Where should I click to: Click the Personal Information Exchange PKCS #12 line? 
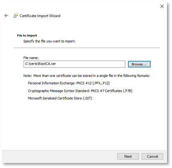(69, 83)
